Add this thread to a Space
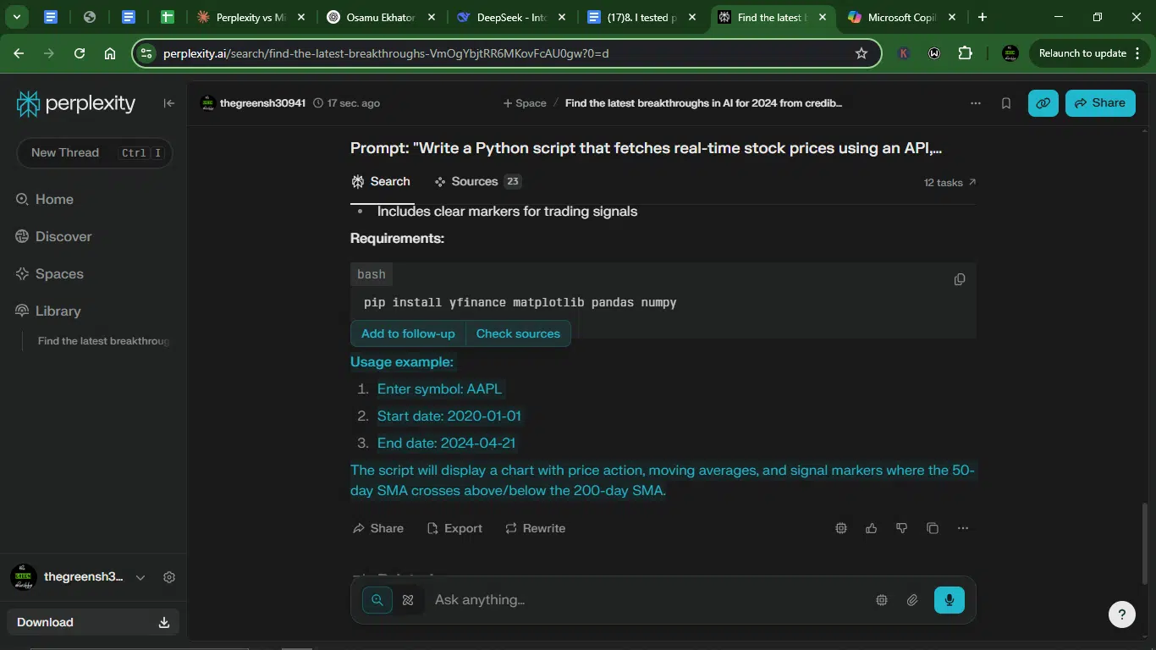 click(x=525, y=103)
